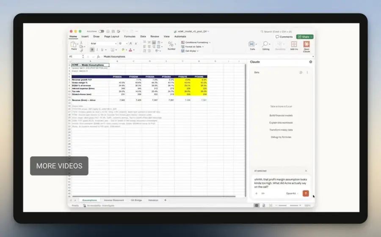Add a new sheet with plus icon

(x=165, y=200)
